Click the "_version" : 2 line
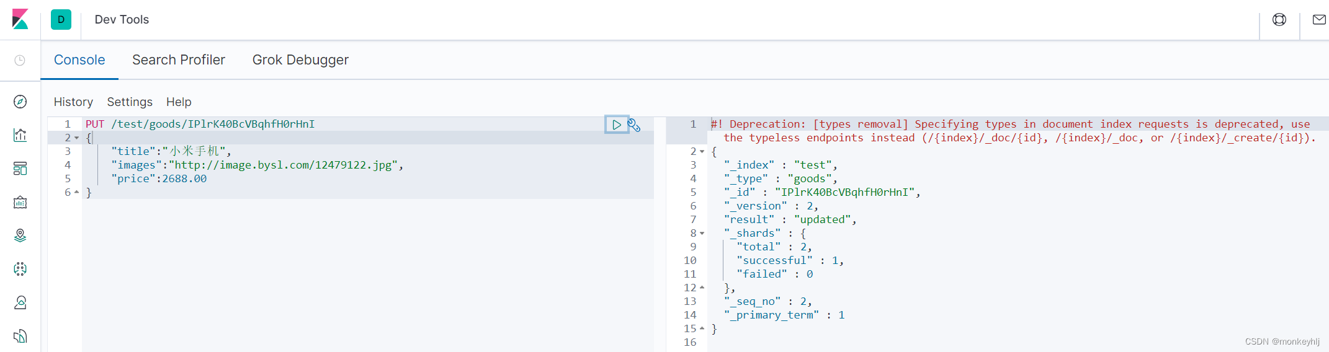The height and width of the screenshot is (352, 1329). point(771,206)
